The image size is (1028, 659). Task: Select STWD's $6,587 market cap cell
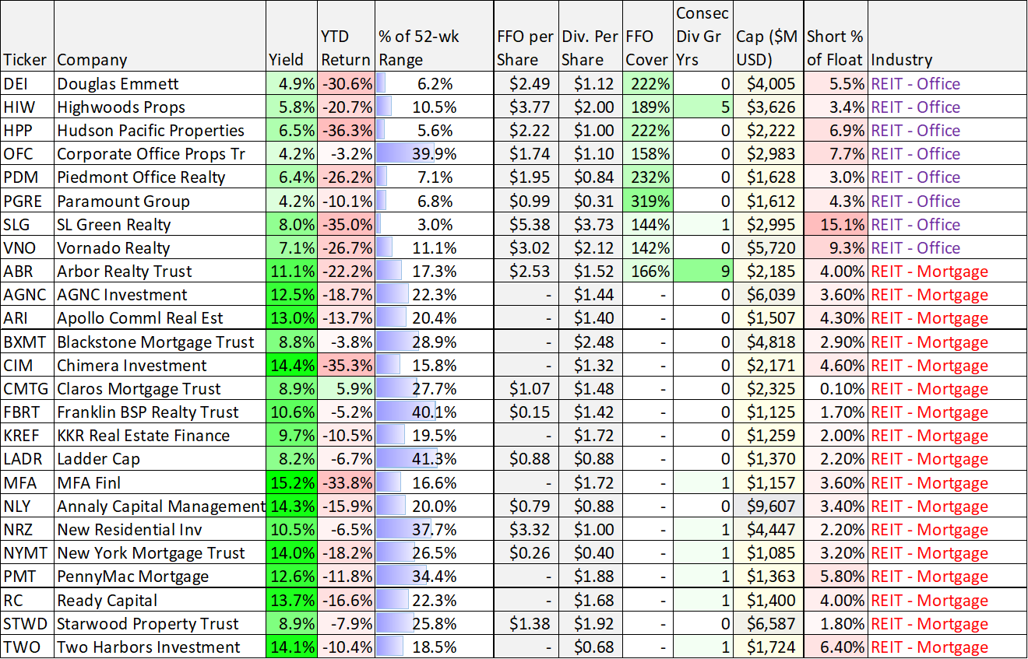click(x=768, y=624)
